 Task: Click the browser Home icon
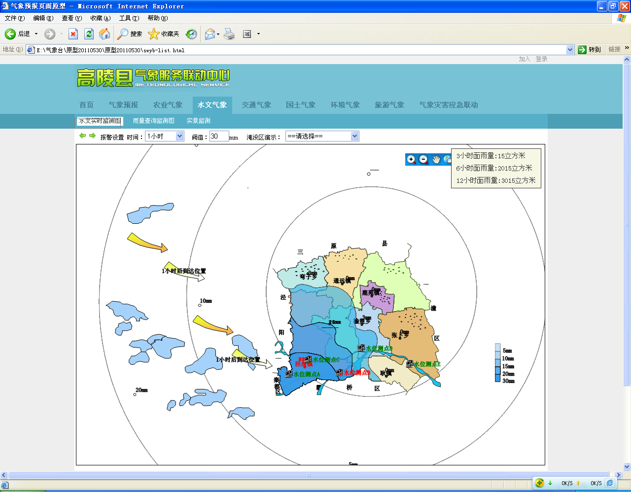(105, 34)
